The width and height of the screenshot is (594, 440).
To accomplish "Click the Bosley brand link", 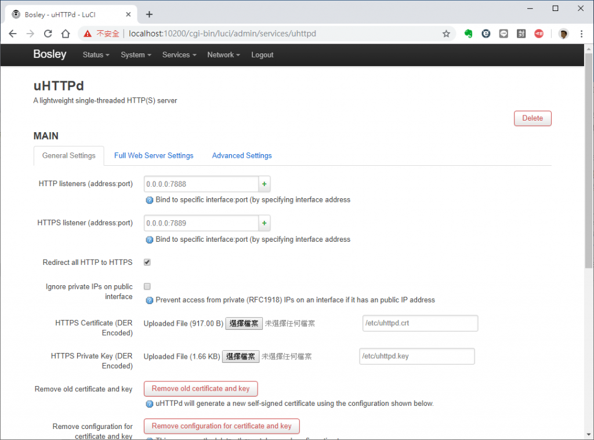I will click(x=50, y=54).
